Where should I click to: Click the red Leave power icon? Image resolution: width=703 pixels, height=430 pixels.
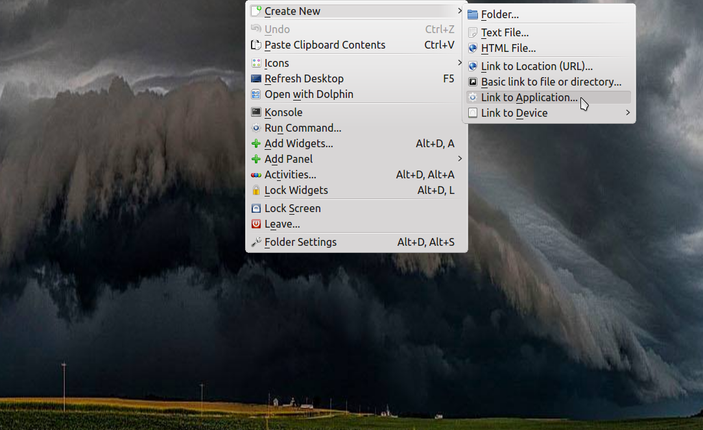(256, 224)
